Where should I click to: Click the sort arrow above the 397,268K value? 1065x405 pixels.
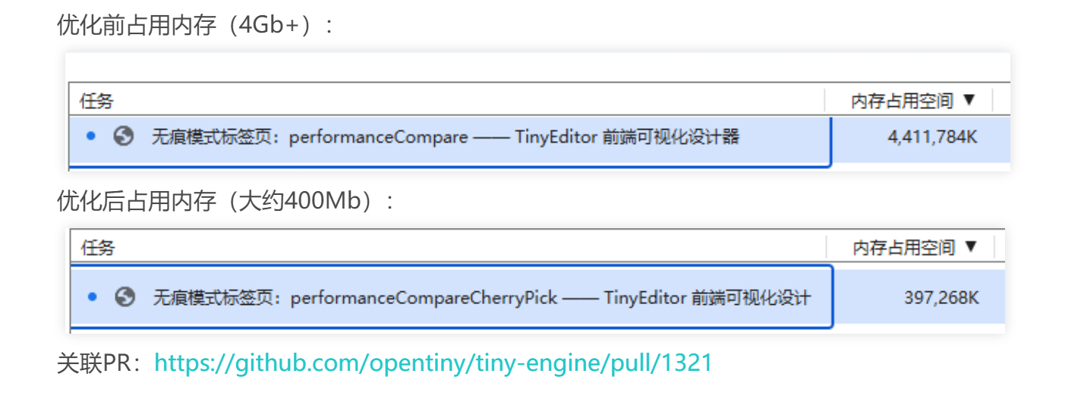click(970, 247)
